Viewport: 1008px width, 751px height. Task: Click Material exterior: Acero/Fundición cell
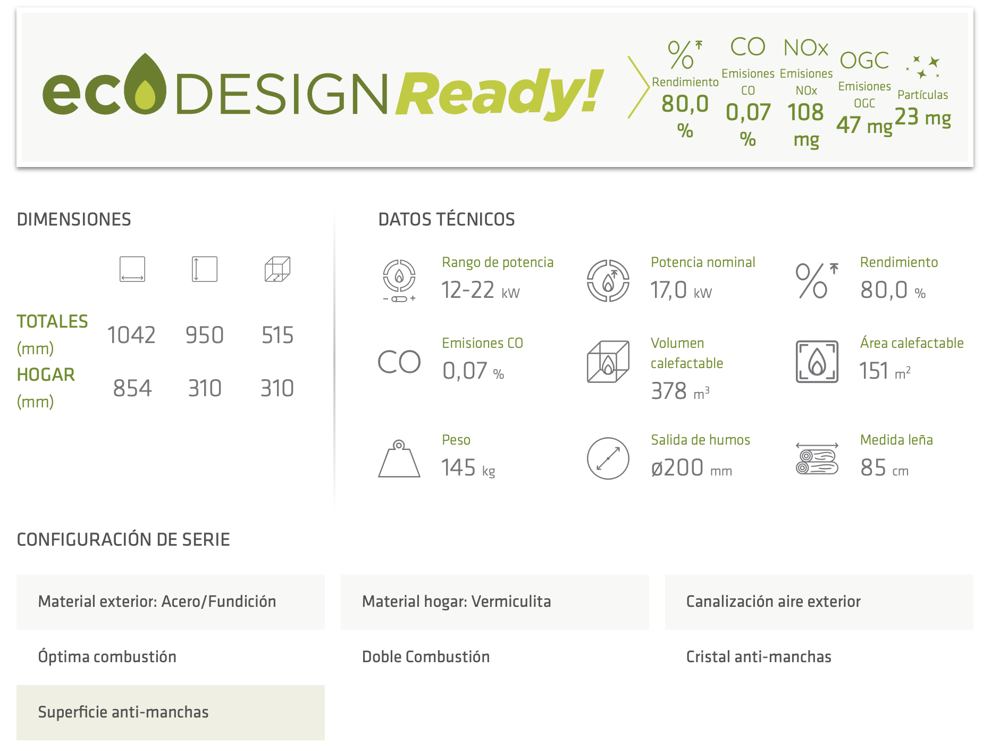170,602
